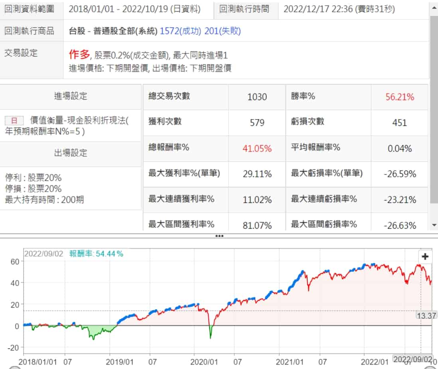Click the 價值衡量-現金股利折現法 entry condition
The image size is (438, 369).
tap(80, 121)
